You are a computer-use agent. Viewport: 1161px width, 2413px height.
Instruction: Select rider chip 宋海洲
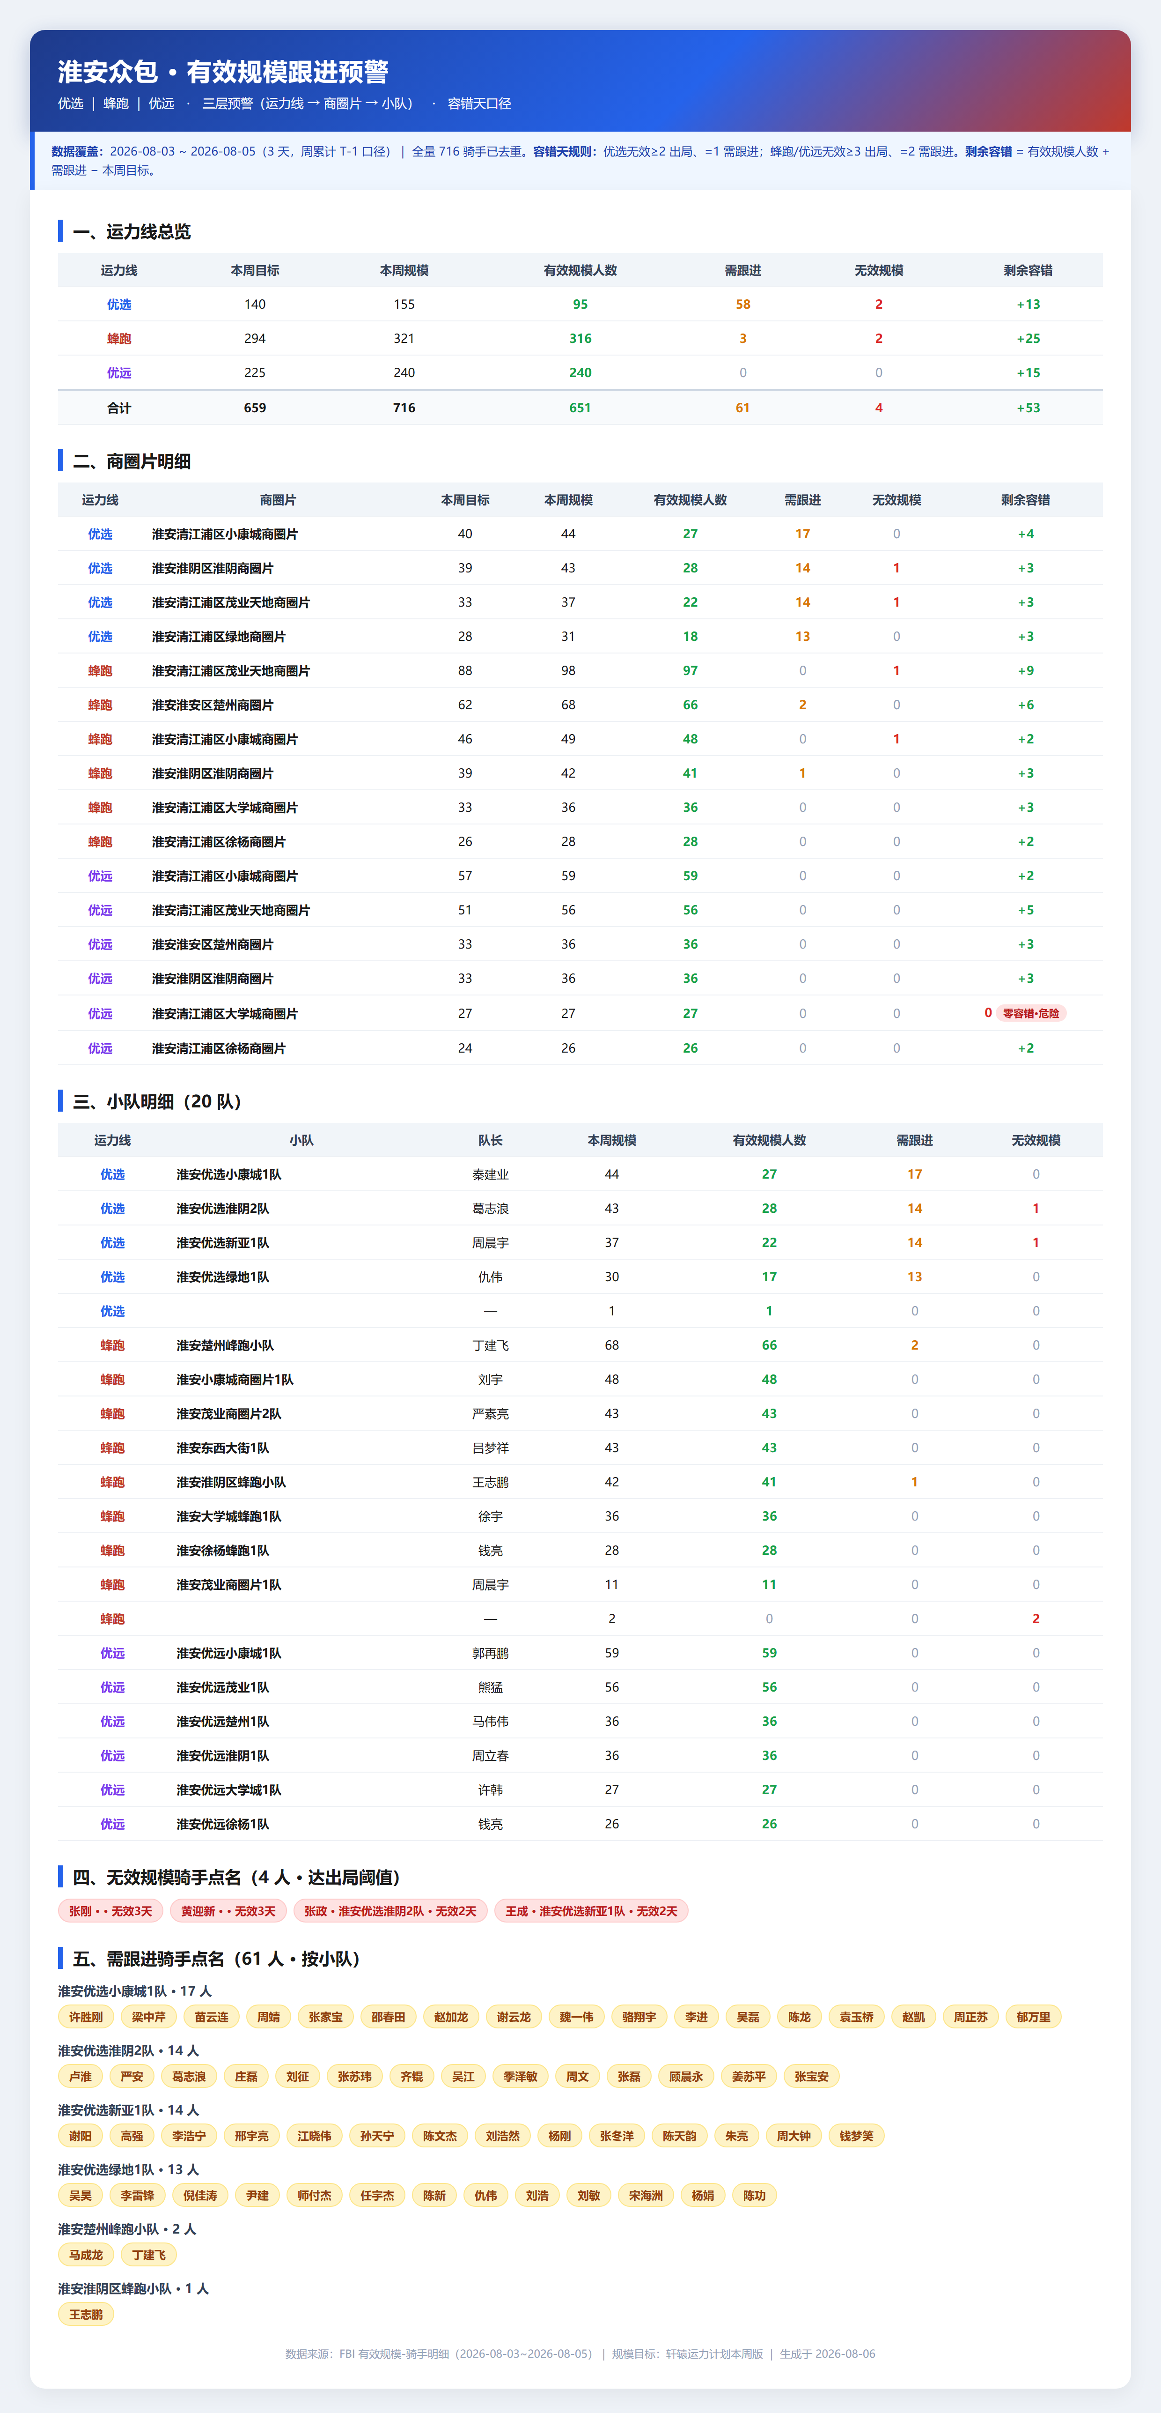coord(646,2196)
